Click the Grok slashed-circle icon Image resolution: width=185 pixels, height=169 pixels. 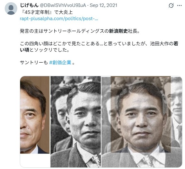pos(171,5)
